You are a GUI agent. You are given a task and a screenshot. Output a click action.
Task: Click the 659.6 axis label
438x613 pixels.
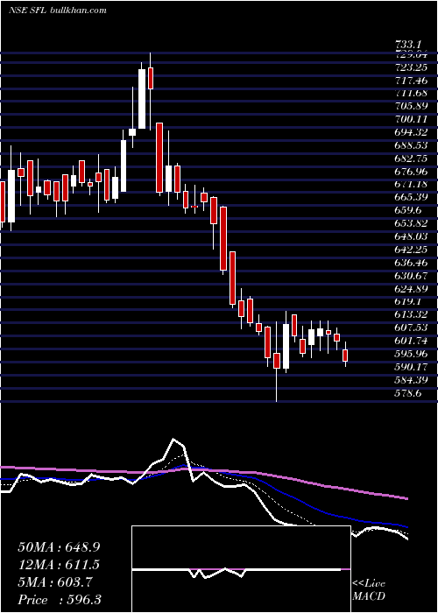[408, 210]
